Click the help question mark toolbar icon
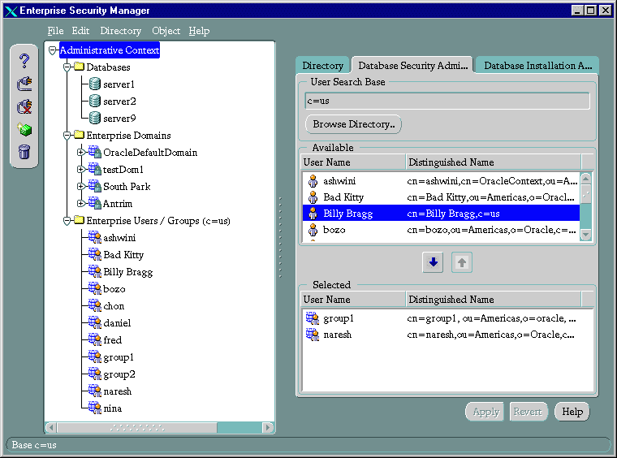The height and width of the screenshot is (458, 617). point(24,60)
